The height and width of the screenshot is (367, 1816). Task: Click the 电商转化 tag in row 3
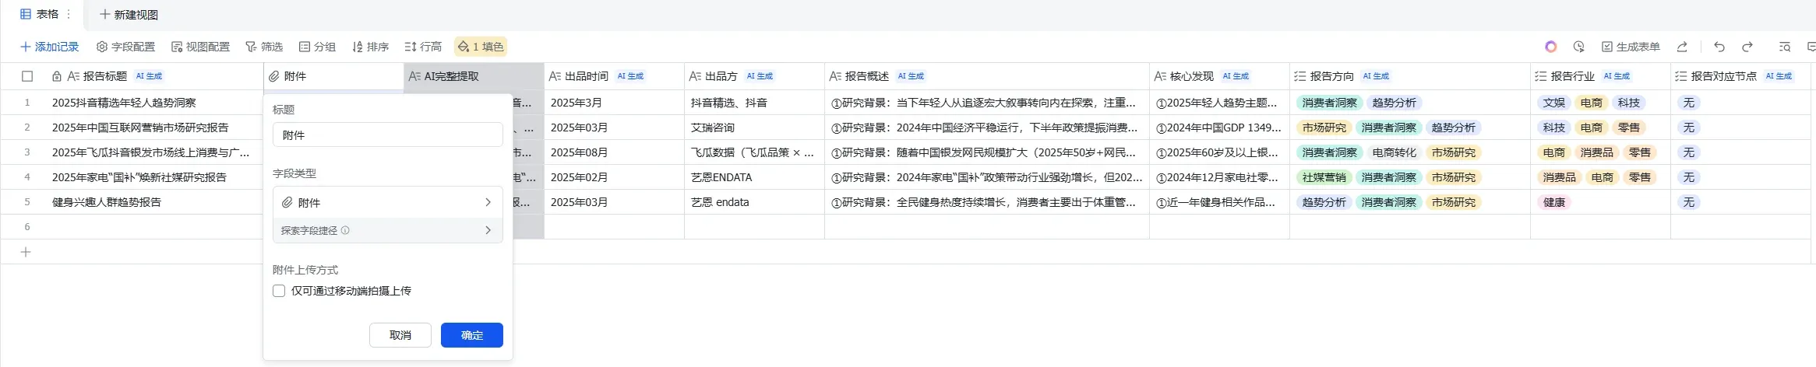tap(1394, 152)
